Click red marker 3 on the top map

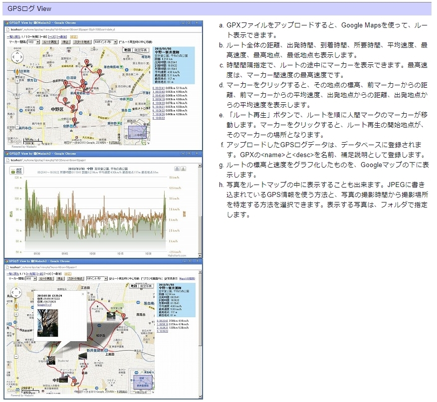click(x=99, y=73)
